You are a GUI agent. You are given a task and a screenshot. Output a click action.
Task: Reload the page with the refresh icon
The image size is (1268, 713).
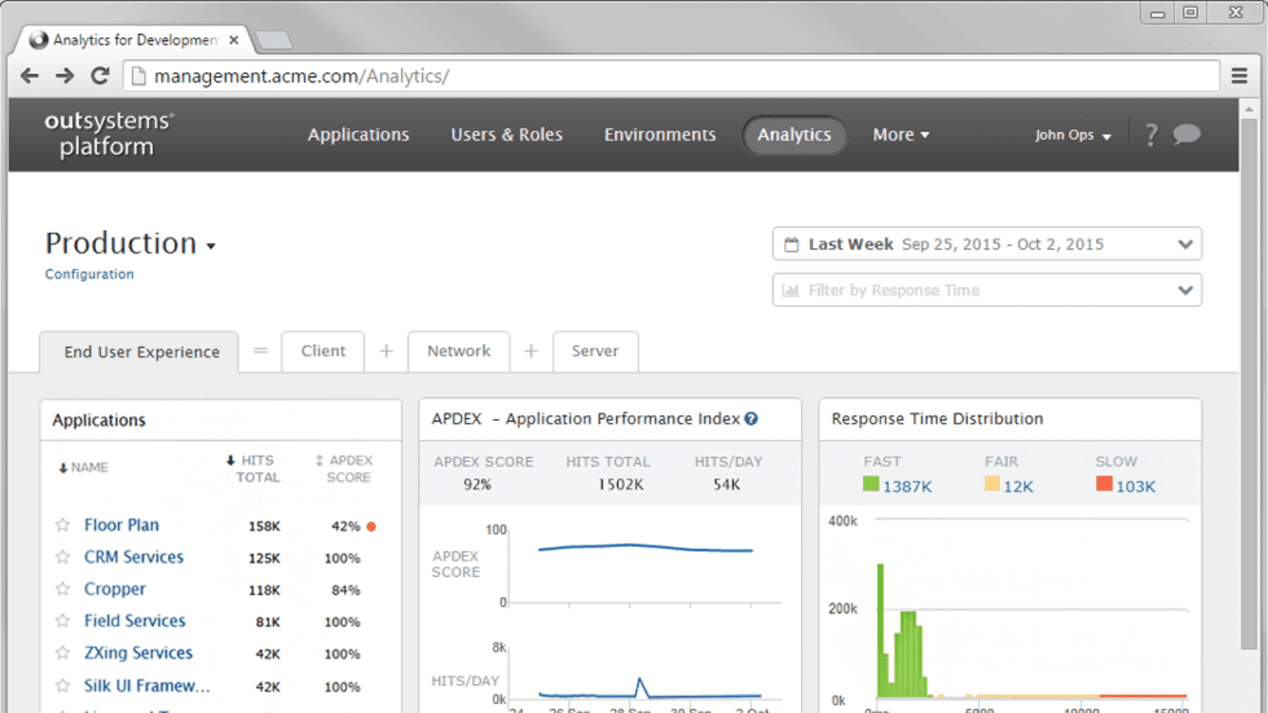(x=100, y=76)
